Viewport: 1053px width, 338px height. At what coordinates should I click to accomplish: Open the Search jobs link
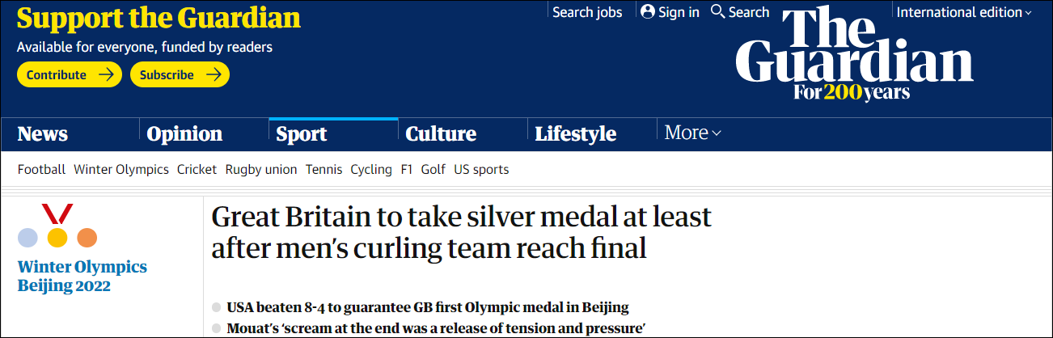tap(587, 12)
